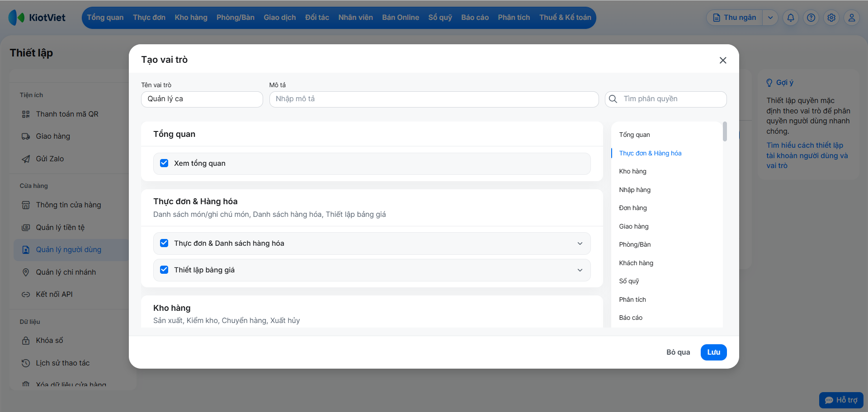Open the Đối tác top menu
This screenshot has width=868, height=412.
[x=317, y=18]
